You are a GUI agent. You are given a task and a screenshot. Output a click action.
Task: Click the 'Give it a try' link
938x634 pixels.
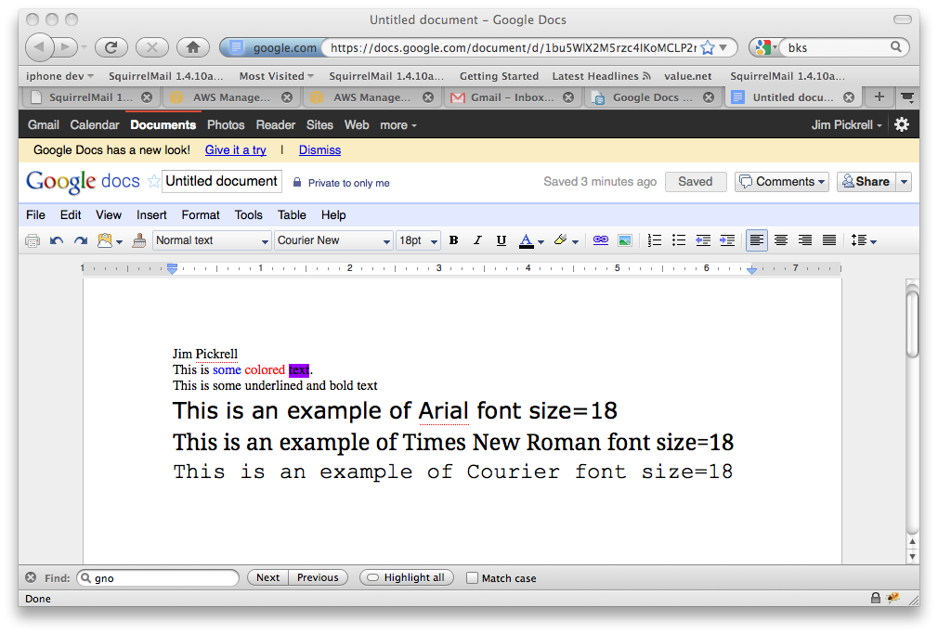235,150
